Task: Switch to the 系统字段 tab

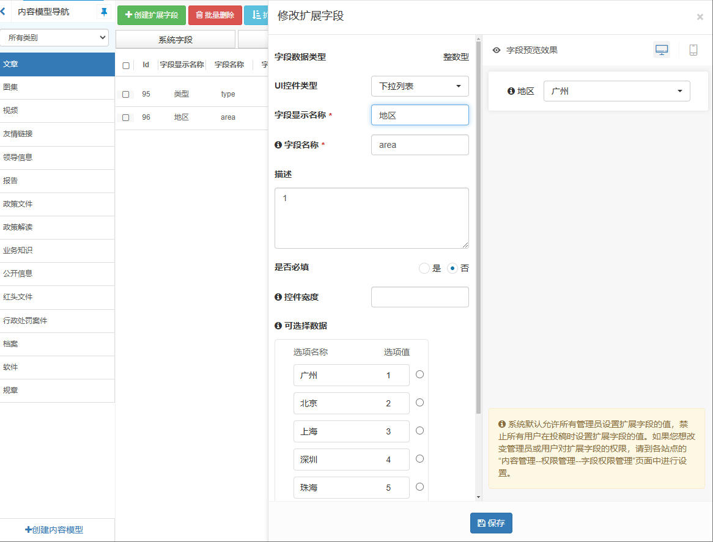Action: [175, 40]
